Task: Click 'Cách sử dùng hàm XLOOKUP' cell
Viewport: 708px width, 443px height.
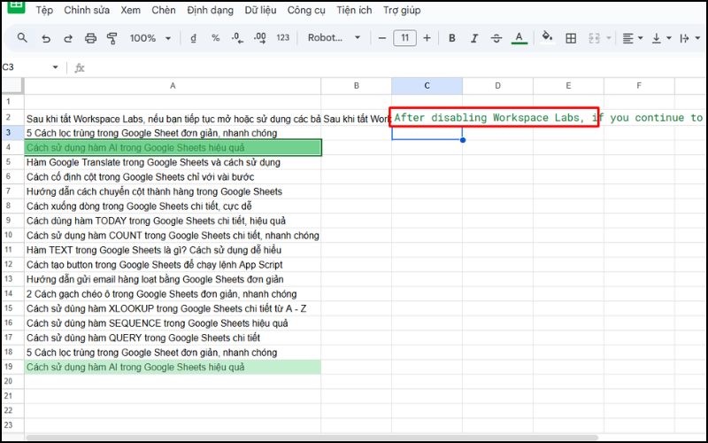Action: (x=173, y=308)
